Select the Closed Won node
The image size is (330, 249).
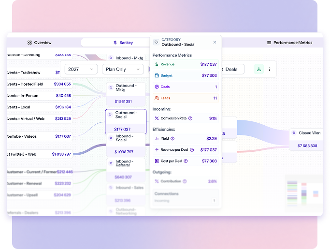click(306, 138)
